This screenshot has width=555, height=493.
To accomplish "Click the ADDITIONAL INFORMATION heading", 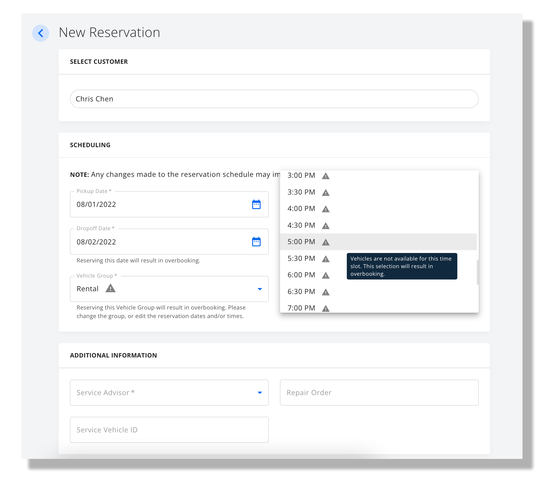I will [113, 355].
